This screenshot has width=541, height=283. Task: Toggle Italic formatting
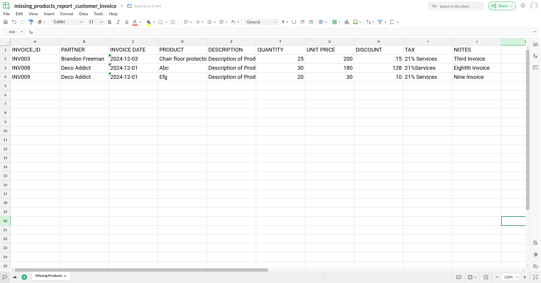(x=118, y=22)
